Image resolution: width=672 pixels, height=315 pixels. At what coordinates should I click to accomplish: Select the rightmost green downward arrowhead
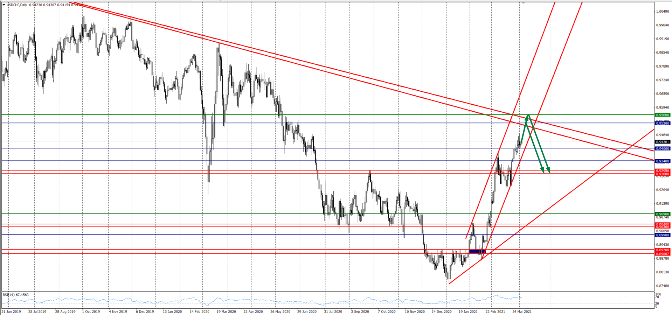click(x=549, y=171)
